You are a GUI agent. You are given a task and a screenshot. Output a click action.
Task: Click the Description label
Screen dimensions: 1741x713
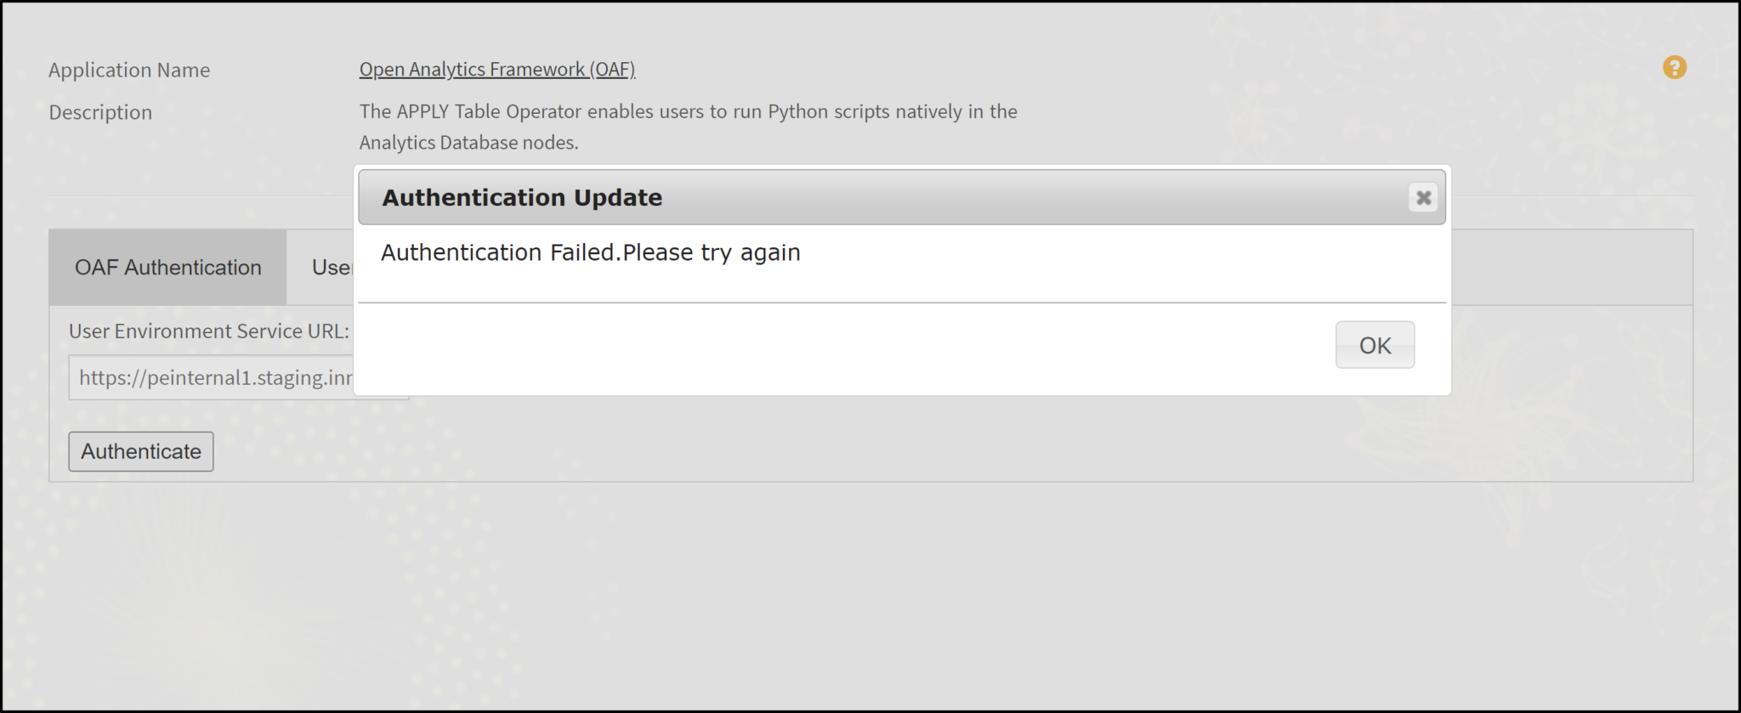(100, 113)
